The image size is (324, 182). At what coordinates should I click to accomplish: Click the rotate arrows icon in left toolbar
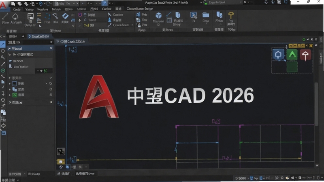pyautogui.click(x=3, y=126)
